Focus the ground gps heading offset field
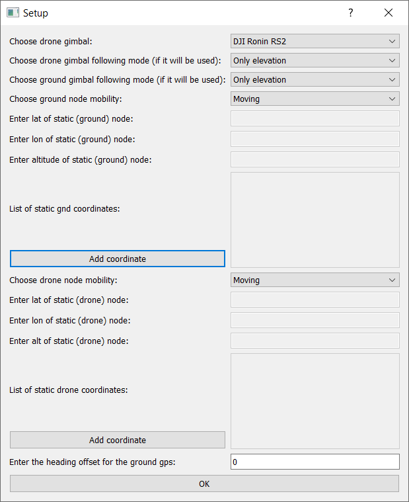Image resolution: width=409 pixels, height=502 pixels. coord(315,462)
